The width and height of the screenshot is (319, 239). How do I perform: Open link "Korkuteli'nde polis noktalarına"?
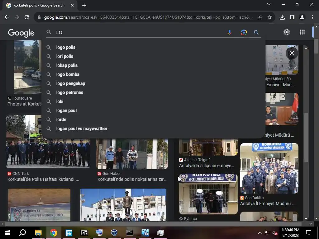point(132,179)
